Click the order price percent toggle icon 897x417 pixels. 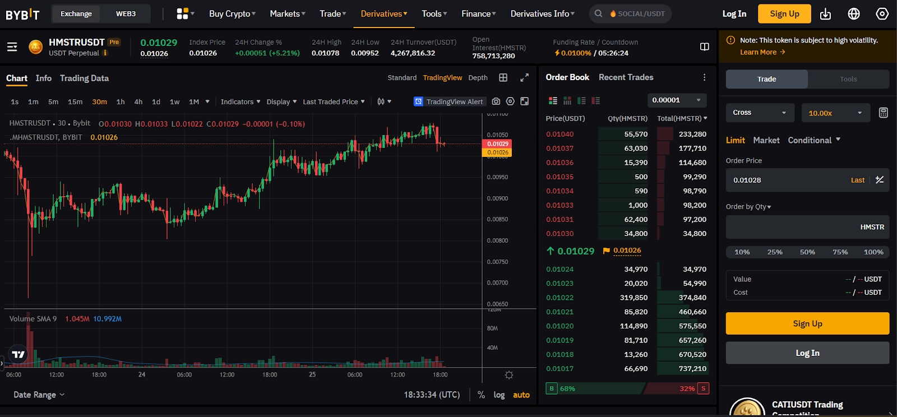pos(879,180)
